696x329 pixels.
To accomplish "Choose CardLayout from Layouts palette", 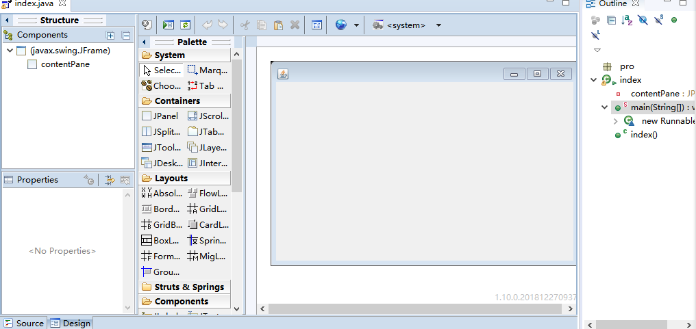I will coord(208,224).
